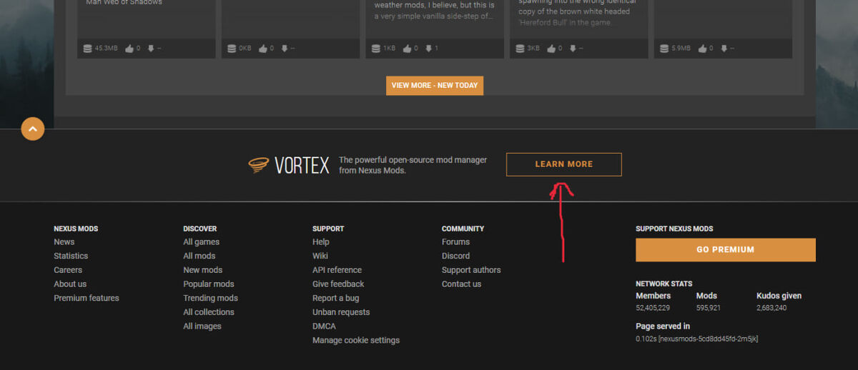Screen dimensions: 858x370
Task: Click the download arrow icon on the 45.3MB card
Action: (151, 49)
